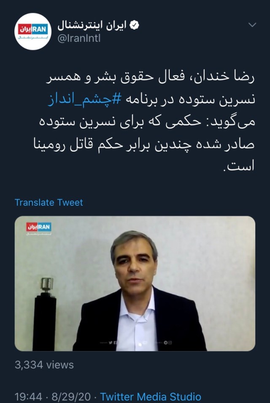270x403 pixels.
Task: Click the blue verified badge
Action: pyautogui.click(x=134, y=25)
